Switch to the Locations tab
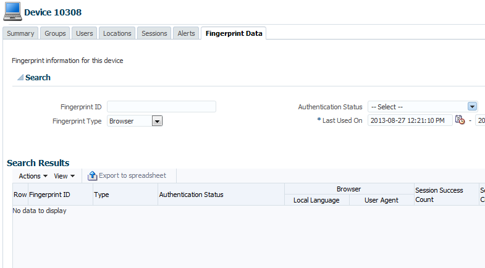This screenshot has width=485, height=268. coord(117,33)
